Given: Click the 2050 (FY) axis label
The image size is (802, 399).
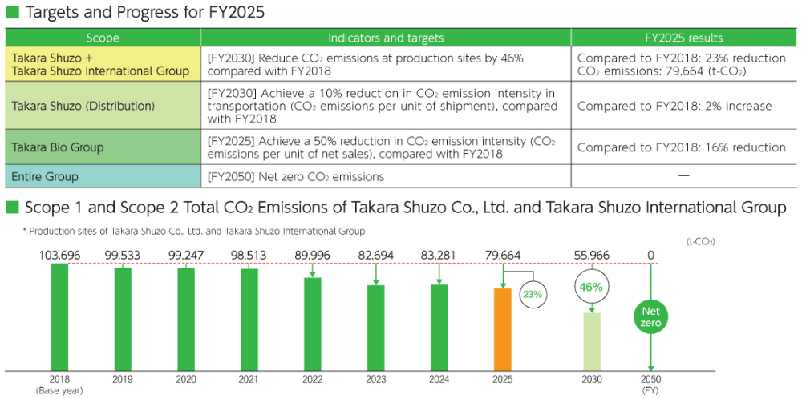Looking at the screenshot, I should tap(650, 385).
